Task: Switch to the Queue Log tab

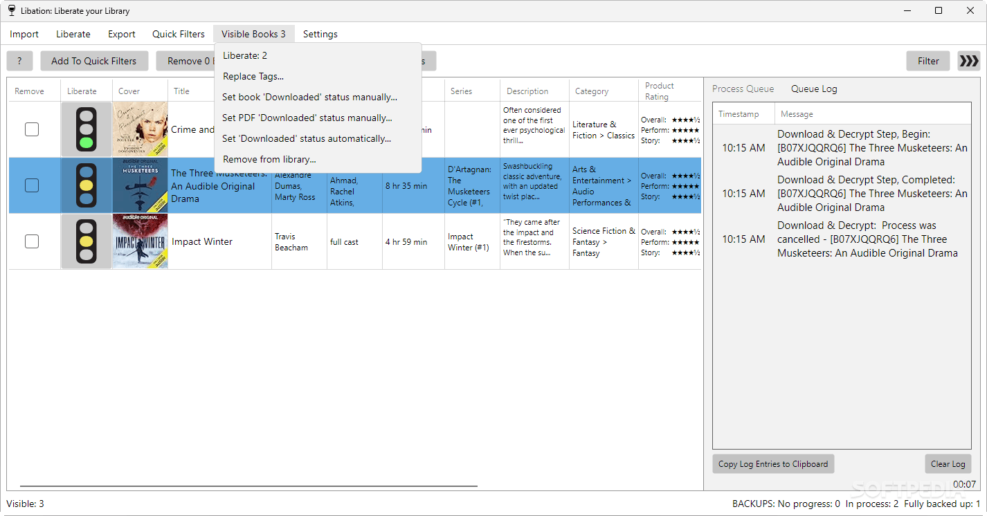Action: (813, 89)
